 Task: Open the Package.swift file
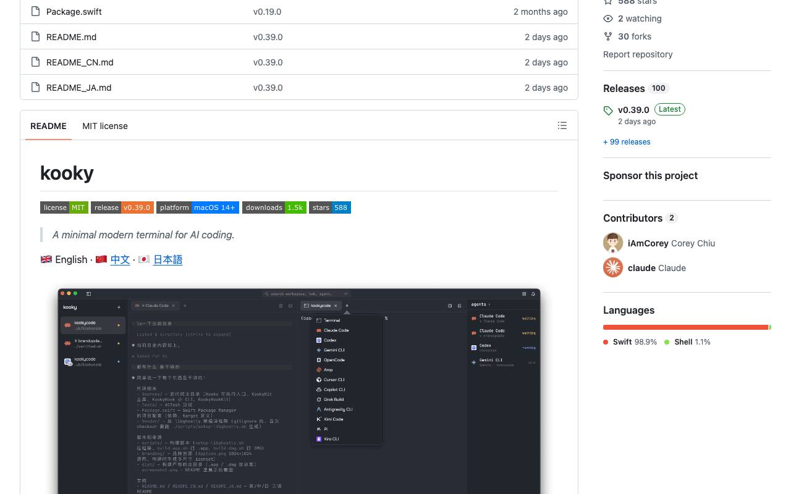click(x=74, y=12)
